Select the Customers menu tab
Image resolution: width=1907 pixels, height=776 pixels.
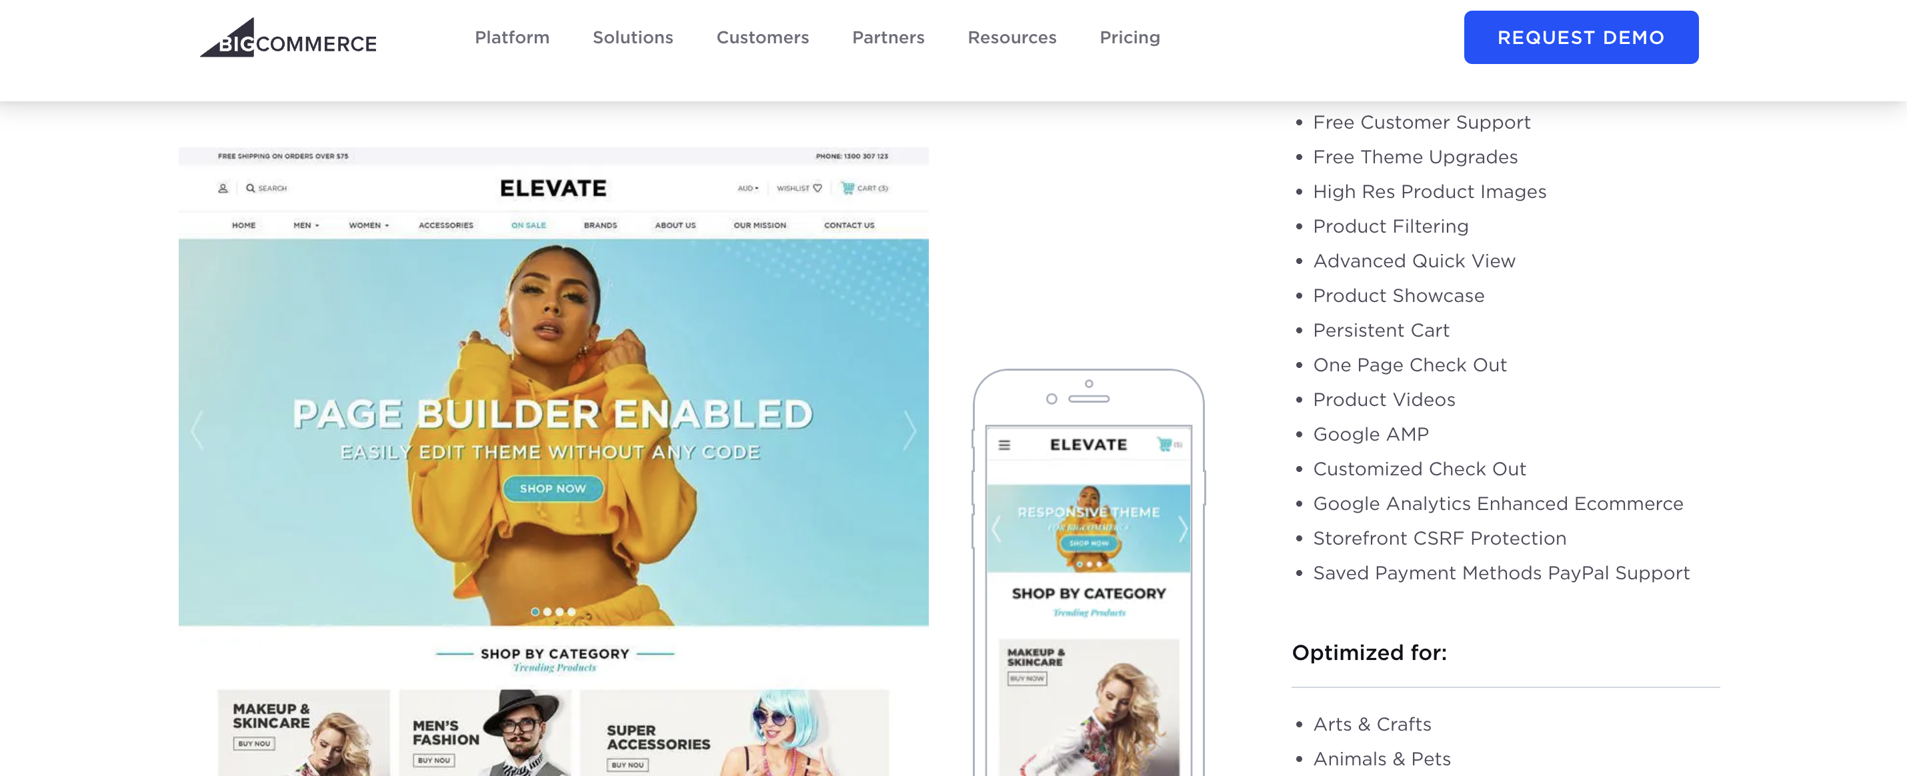763,35
